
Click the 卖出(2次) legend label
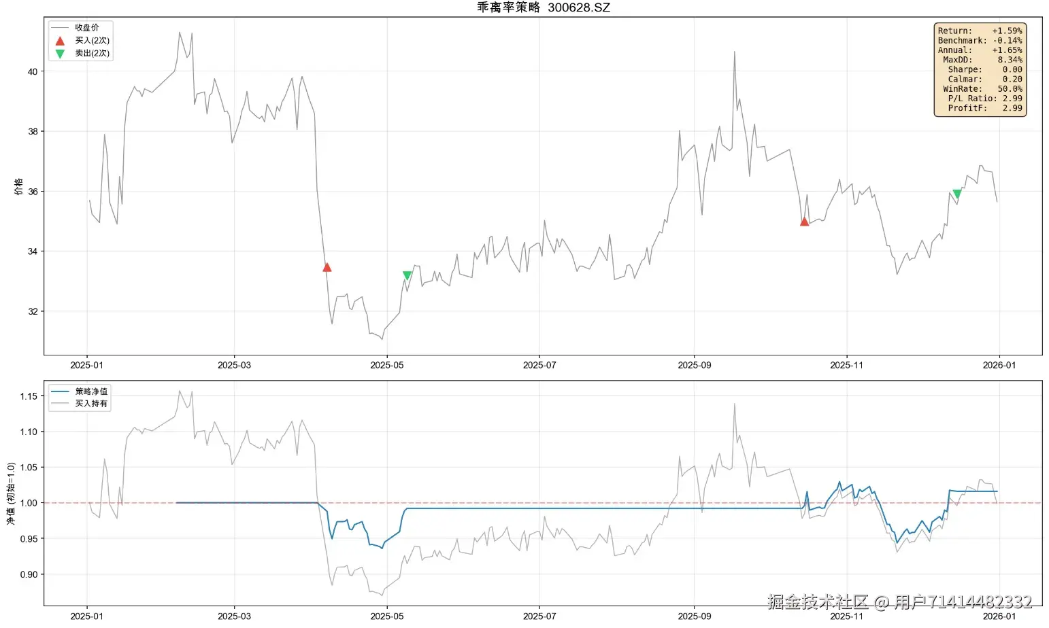[x=93, y=54]
